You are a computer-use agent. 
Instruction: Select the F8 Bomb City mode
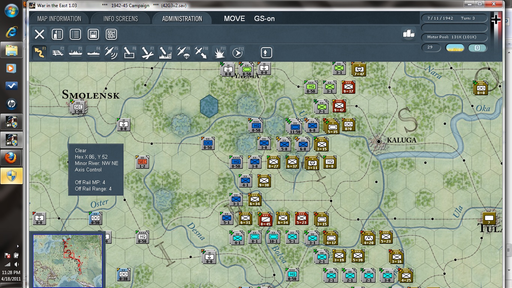pos(166,52)
